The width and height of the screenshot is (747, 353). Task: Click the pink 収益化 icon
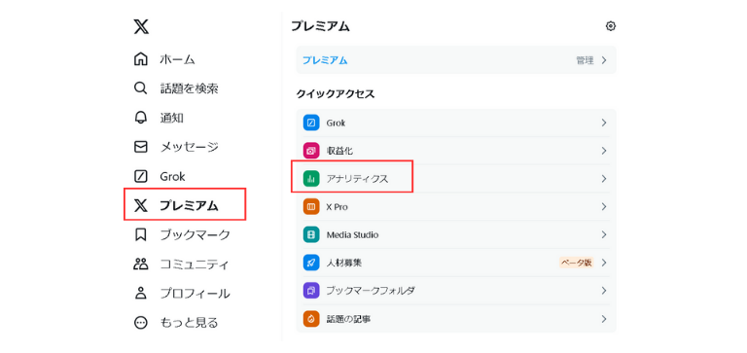tap(311, 151)
